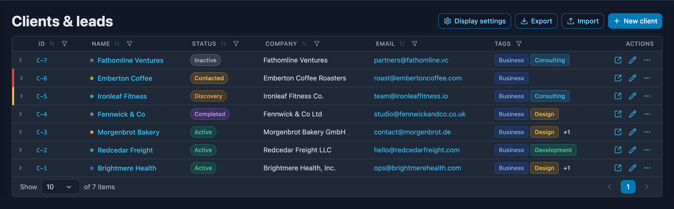
Task: Email roast@embertoncoffee.com
Action: pos(418,78)
